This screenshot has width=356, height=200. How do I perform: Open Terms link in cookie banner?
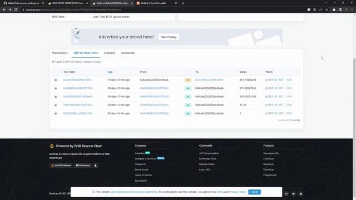tap(220, 192)
